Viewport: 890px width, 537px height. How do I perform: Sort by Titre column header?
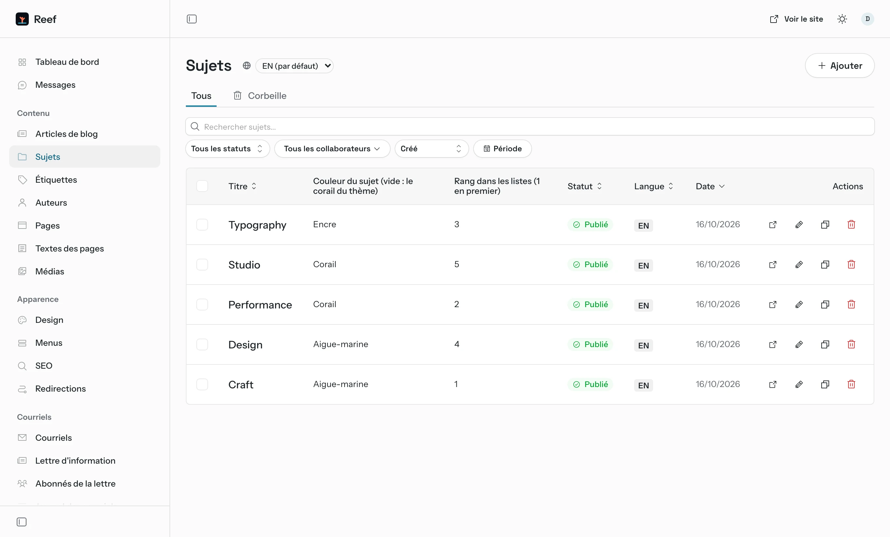(x=242, y=186)
